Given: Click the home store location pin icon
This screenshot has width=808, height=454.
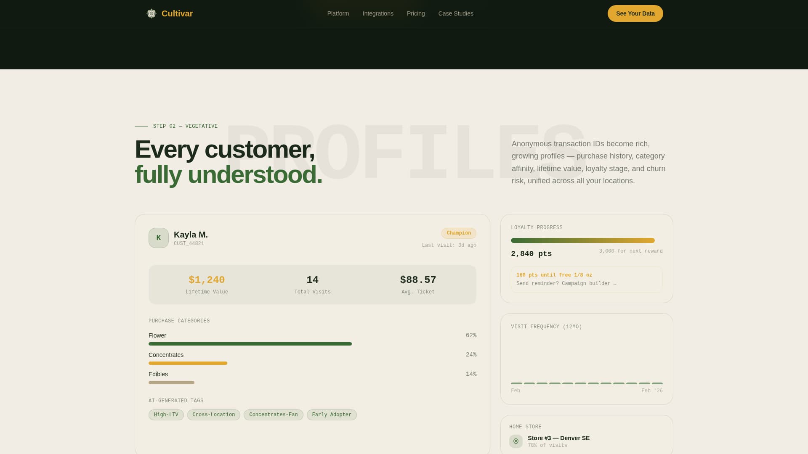Looking at the screenshot, I should (516, 441).
